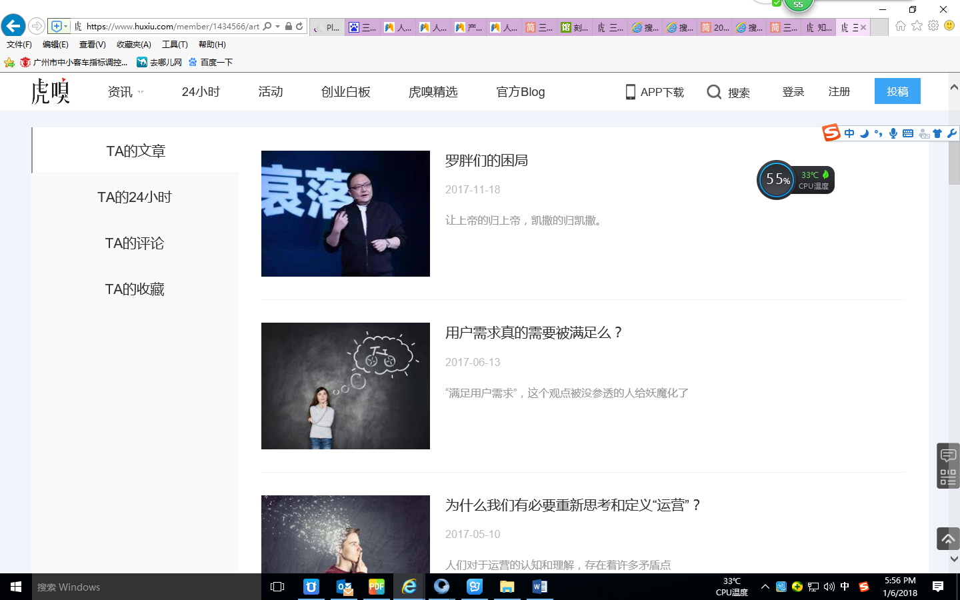The width and height of the screenshot is (960, 600).
Task: Open favorites with the star icon
Action: click(x=917, y=25)
